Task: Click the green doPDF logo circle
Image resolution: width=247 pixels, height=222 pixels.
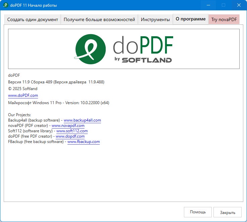Action: [x=90, y=49]
